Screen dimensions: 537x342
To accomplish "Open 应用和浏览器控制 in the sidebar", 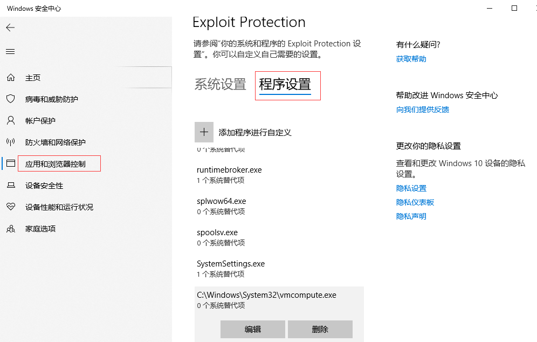I will pyautogui.click(x=55, y=164).
